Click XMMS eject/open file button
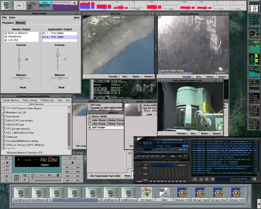 pyautogui.click(x=163, y=156)
